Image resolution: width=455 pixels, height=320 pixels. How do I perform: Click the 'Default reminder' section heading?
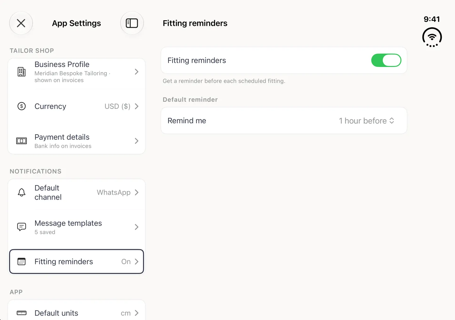pos(190,100)
